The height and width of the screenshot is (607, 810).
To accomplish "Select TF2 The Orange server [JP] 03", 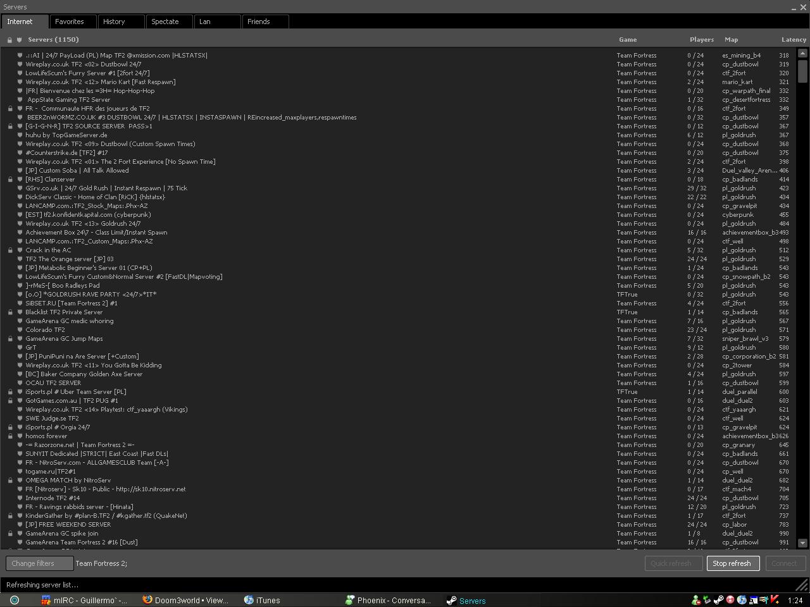I will pyautogui.click(x=399, y=259).
